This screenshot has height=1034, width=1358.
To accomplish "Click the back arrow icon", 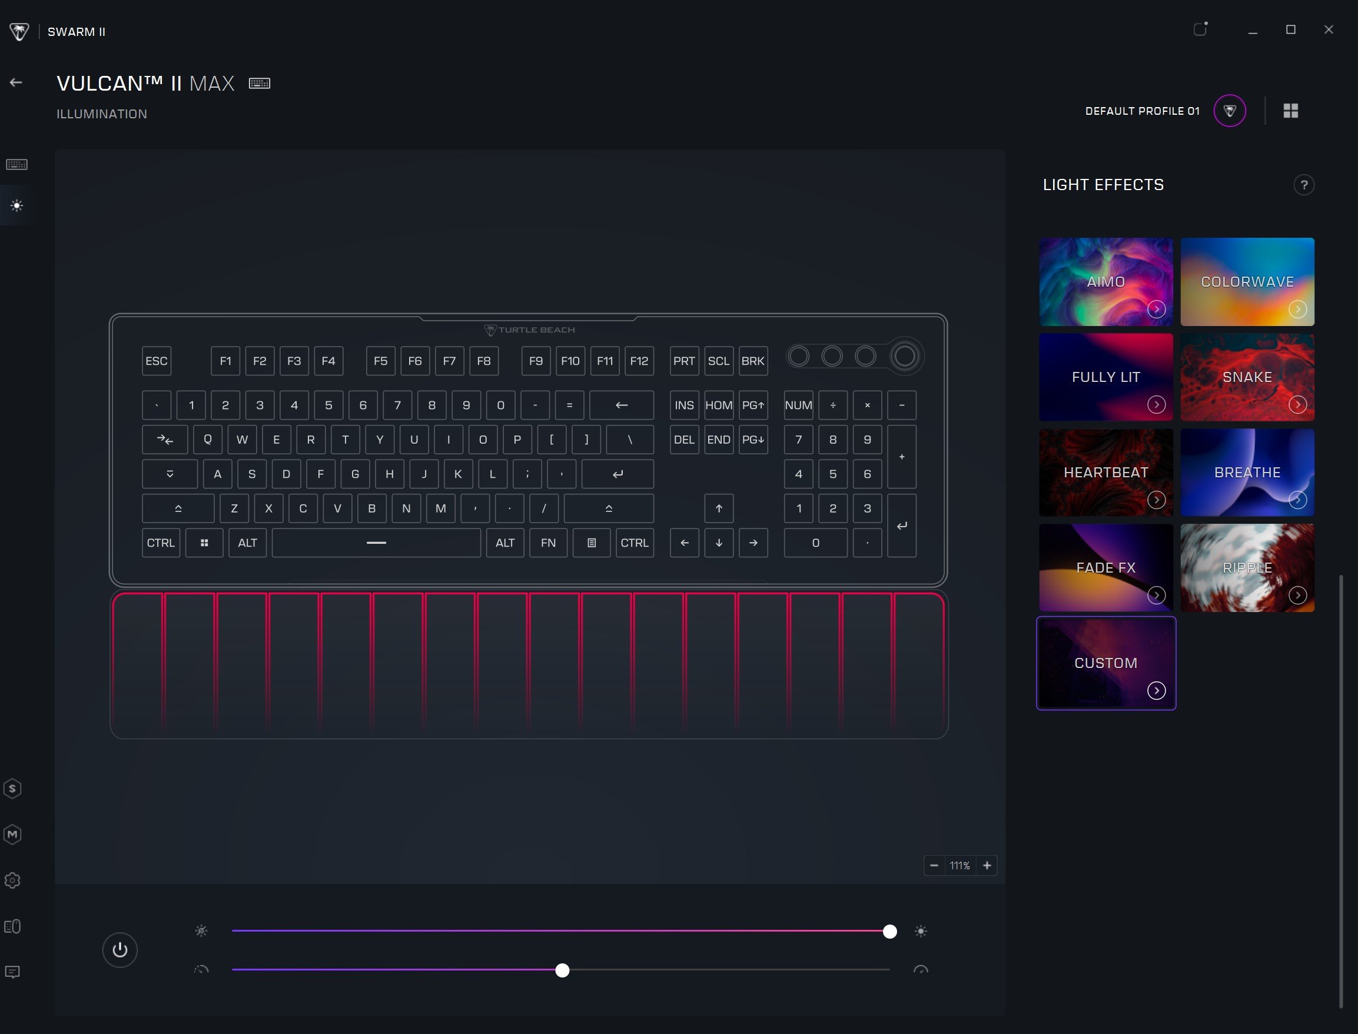I will [x=16, y=82].
